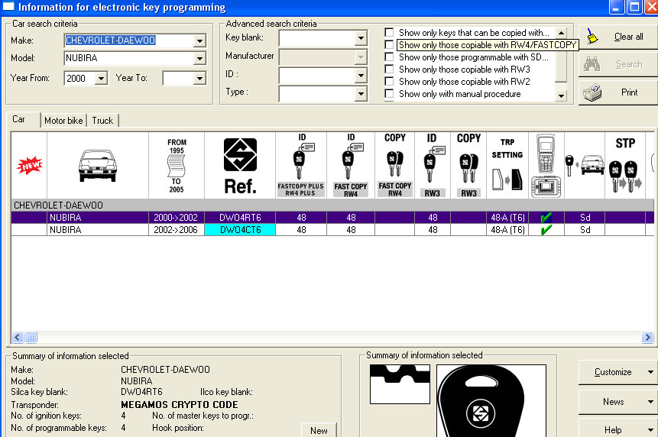Screen dimensions: 658x437
Task: Select the NUBIRA 2000->2002 result row
Action: pos(332,218)
